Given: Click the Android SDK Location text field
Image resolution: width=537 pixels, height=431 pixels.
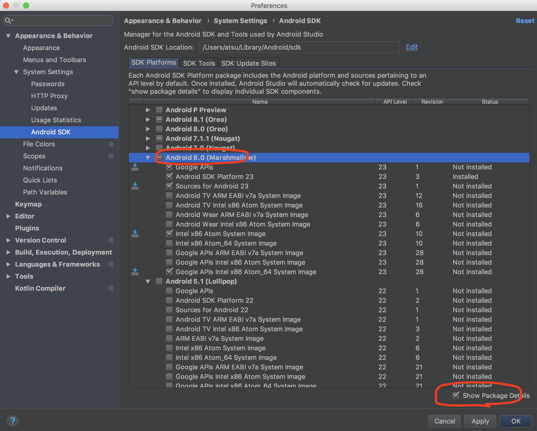Looking at the screenshot, I should [x=299, y=47].
